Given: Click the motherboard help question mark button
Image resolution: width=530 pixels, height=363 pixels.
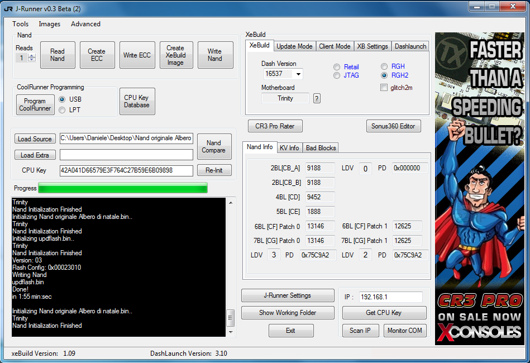Looking at the screenshot, I should 317,98.
